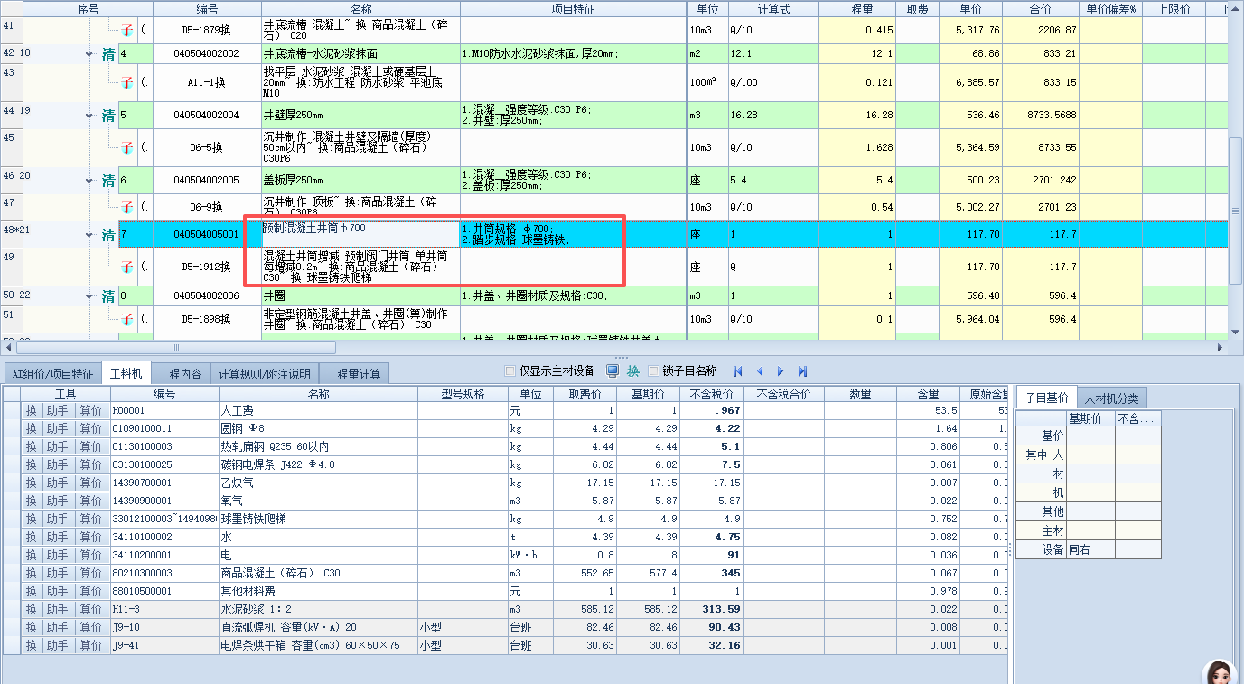Click the green 换 icon in toolbar
The image size is (1244, 684).
tap(633, 371)
